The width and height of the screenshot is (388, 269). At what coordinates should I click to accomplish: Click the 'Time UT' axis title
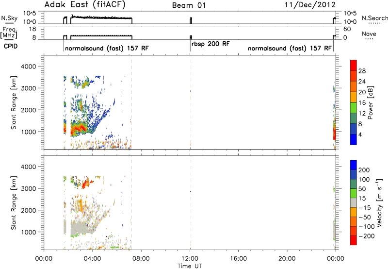coord(190,266)
